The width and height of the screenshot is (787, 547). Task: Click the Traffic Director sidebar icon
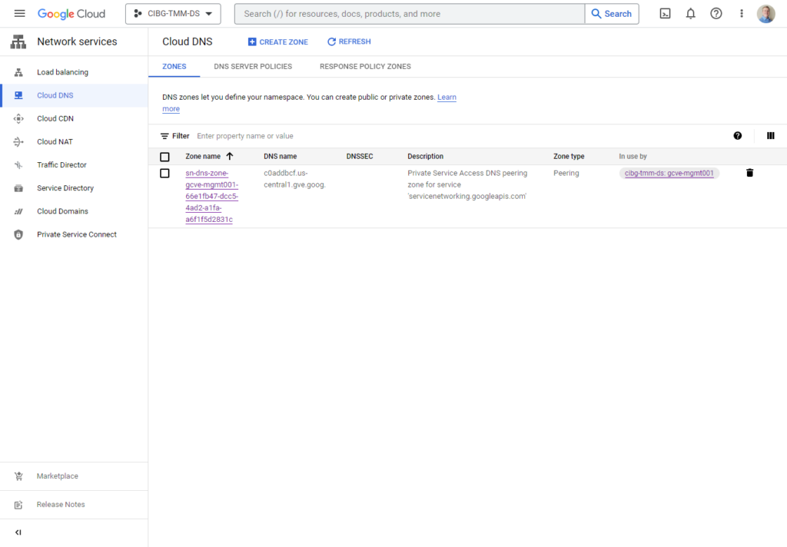(18, 164)
